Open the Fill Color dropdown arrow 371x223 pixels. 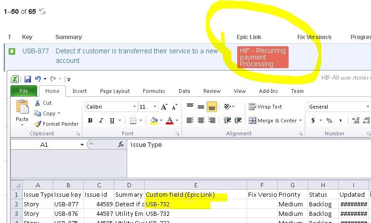point(161,121)
